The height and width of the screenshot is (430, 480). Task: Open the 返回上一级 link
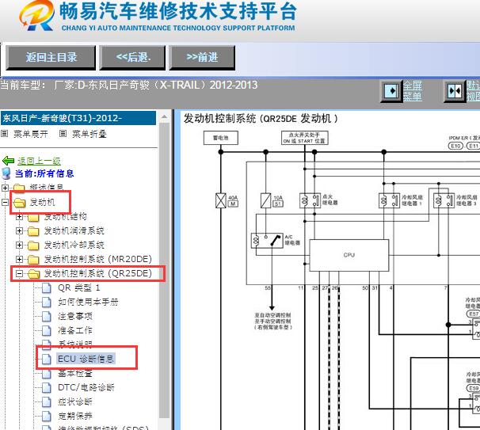(39, 161)
